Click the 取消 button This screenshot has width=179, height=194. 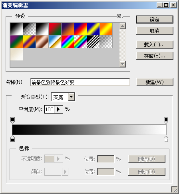pos(155,31)
